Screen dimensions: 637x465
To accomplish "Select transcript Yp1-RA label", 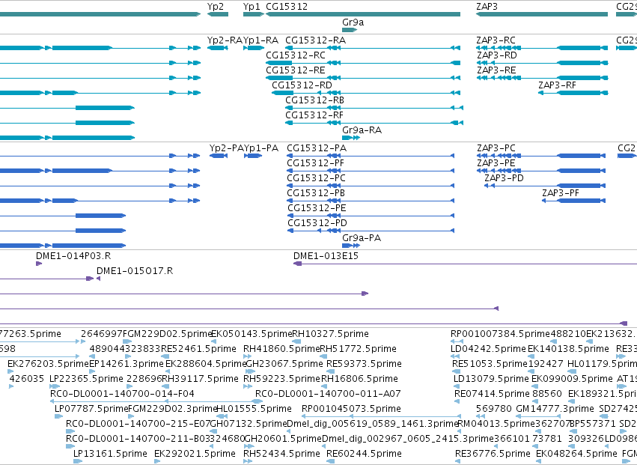I will [x=260, y=40].
